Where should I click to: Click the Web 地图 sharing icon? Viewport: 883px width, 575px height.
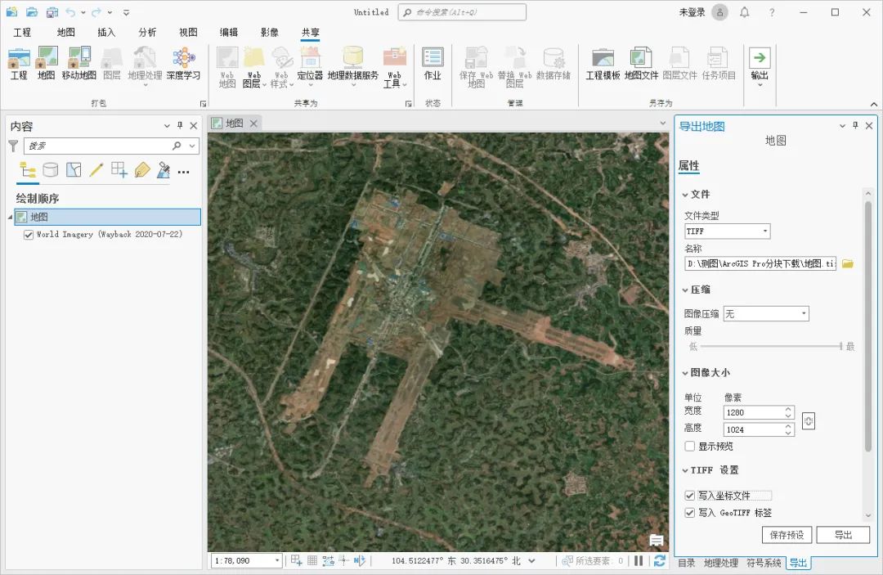(x=226, y=65)
